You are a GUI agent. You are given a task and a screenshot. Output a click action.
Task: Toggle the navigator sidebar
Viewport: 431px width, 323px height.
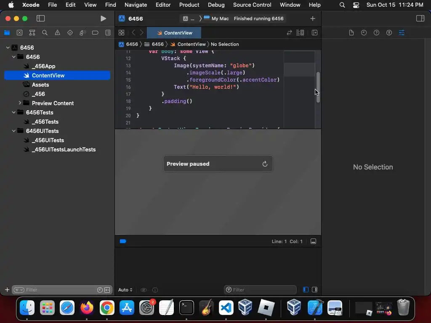[40, 19]
